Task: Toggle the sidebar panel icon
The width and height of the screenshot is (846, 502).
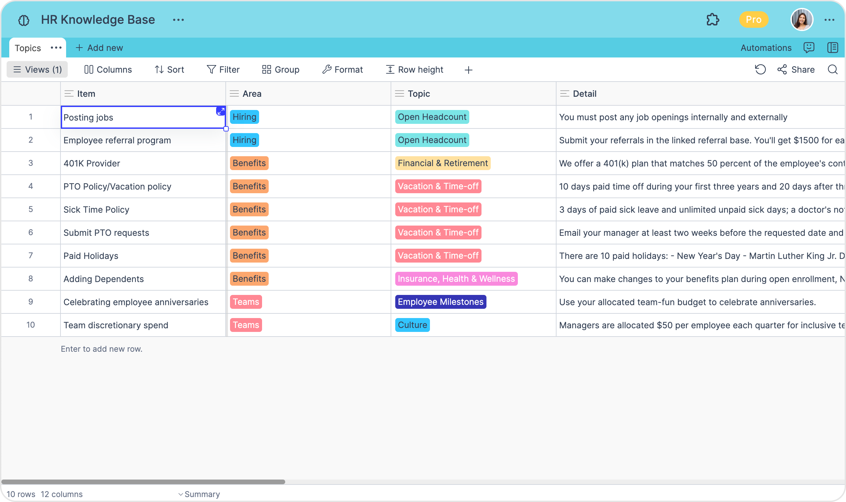Action: [x=832, y=48]
